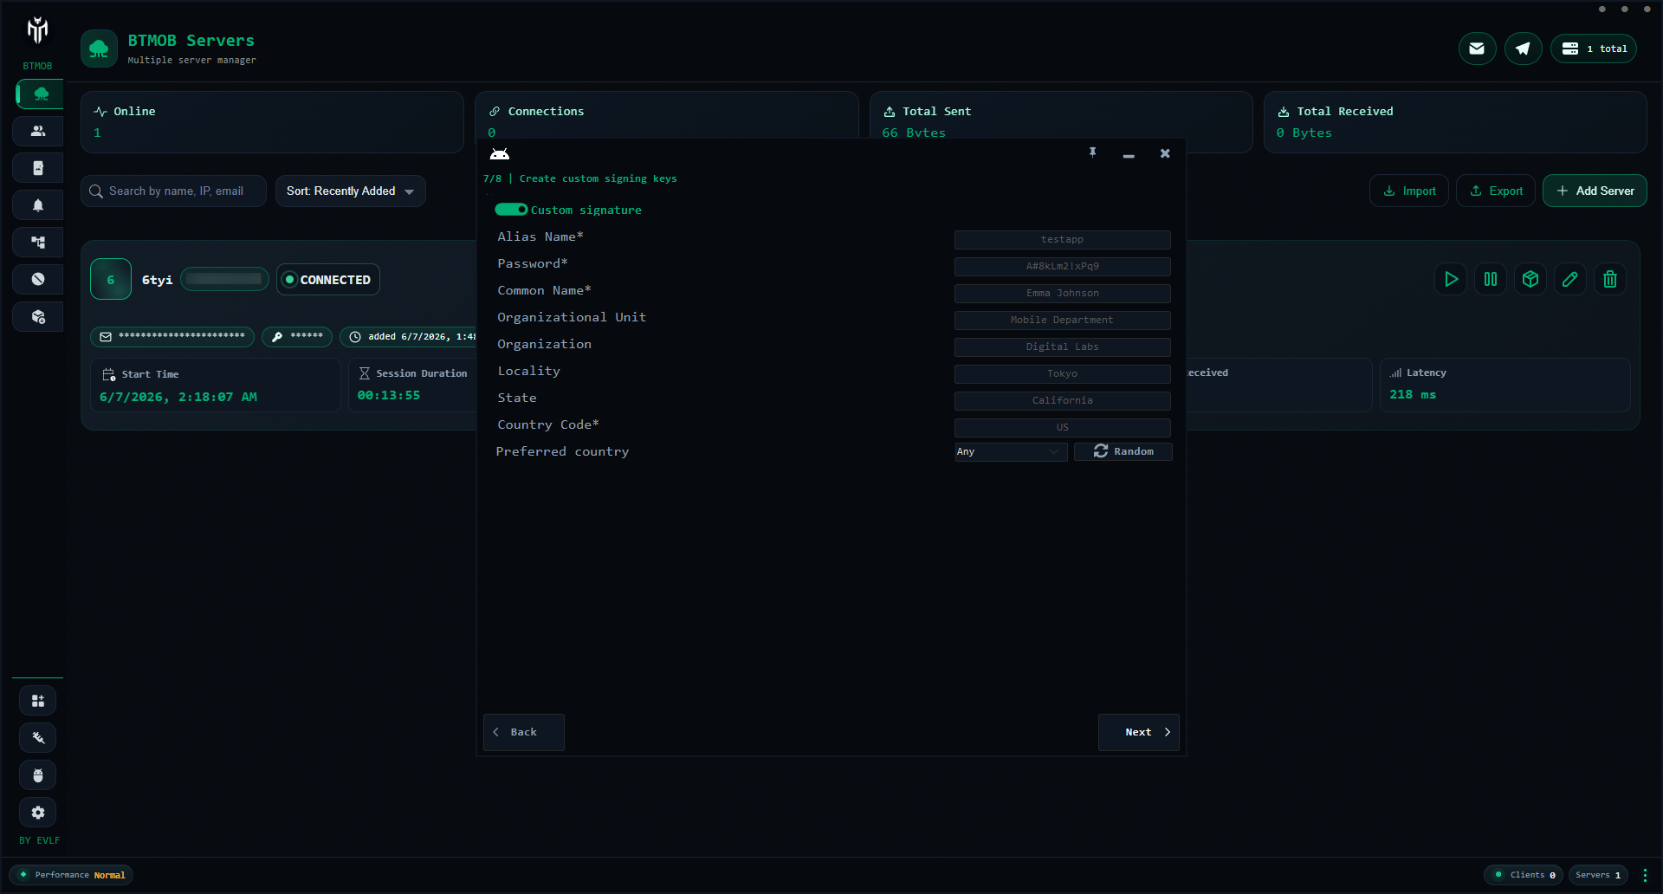This screenshot has width=1663, height=894.
Task: Click the State field showing California
Action: click(x=1063, y=400)
